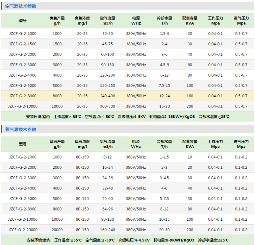
Task: Select the 160-240 oxygen flow value
Action: point(107,230)
